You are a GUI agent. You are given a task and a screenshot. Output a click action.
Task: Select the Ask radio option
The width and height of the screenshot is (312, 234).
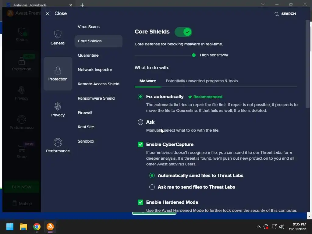tap(140, 122)
